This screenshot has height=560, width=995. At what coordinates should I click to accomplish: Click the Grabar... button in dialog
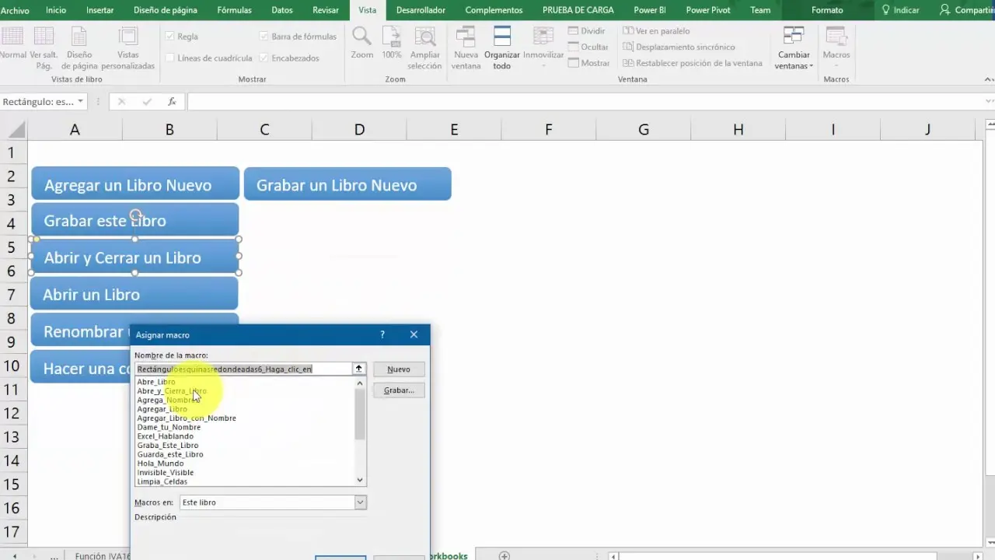[x=399, y=390]
